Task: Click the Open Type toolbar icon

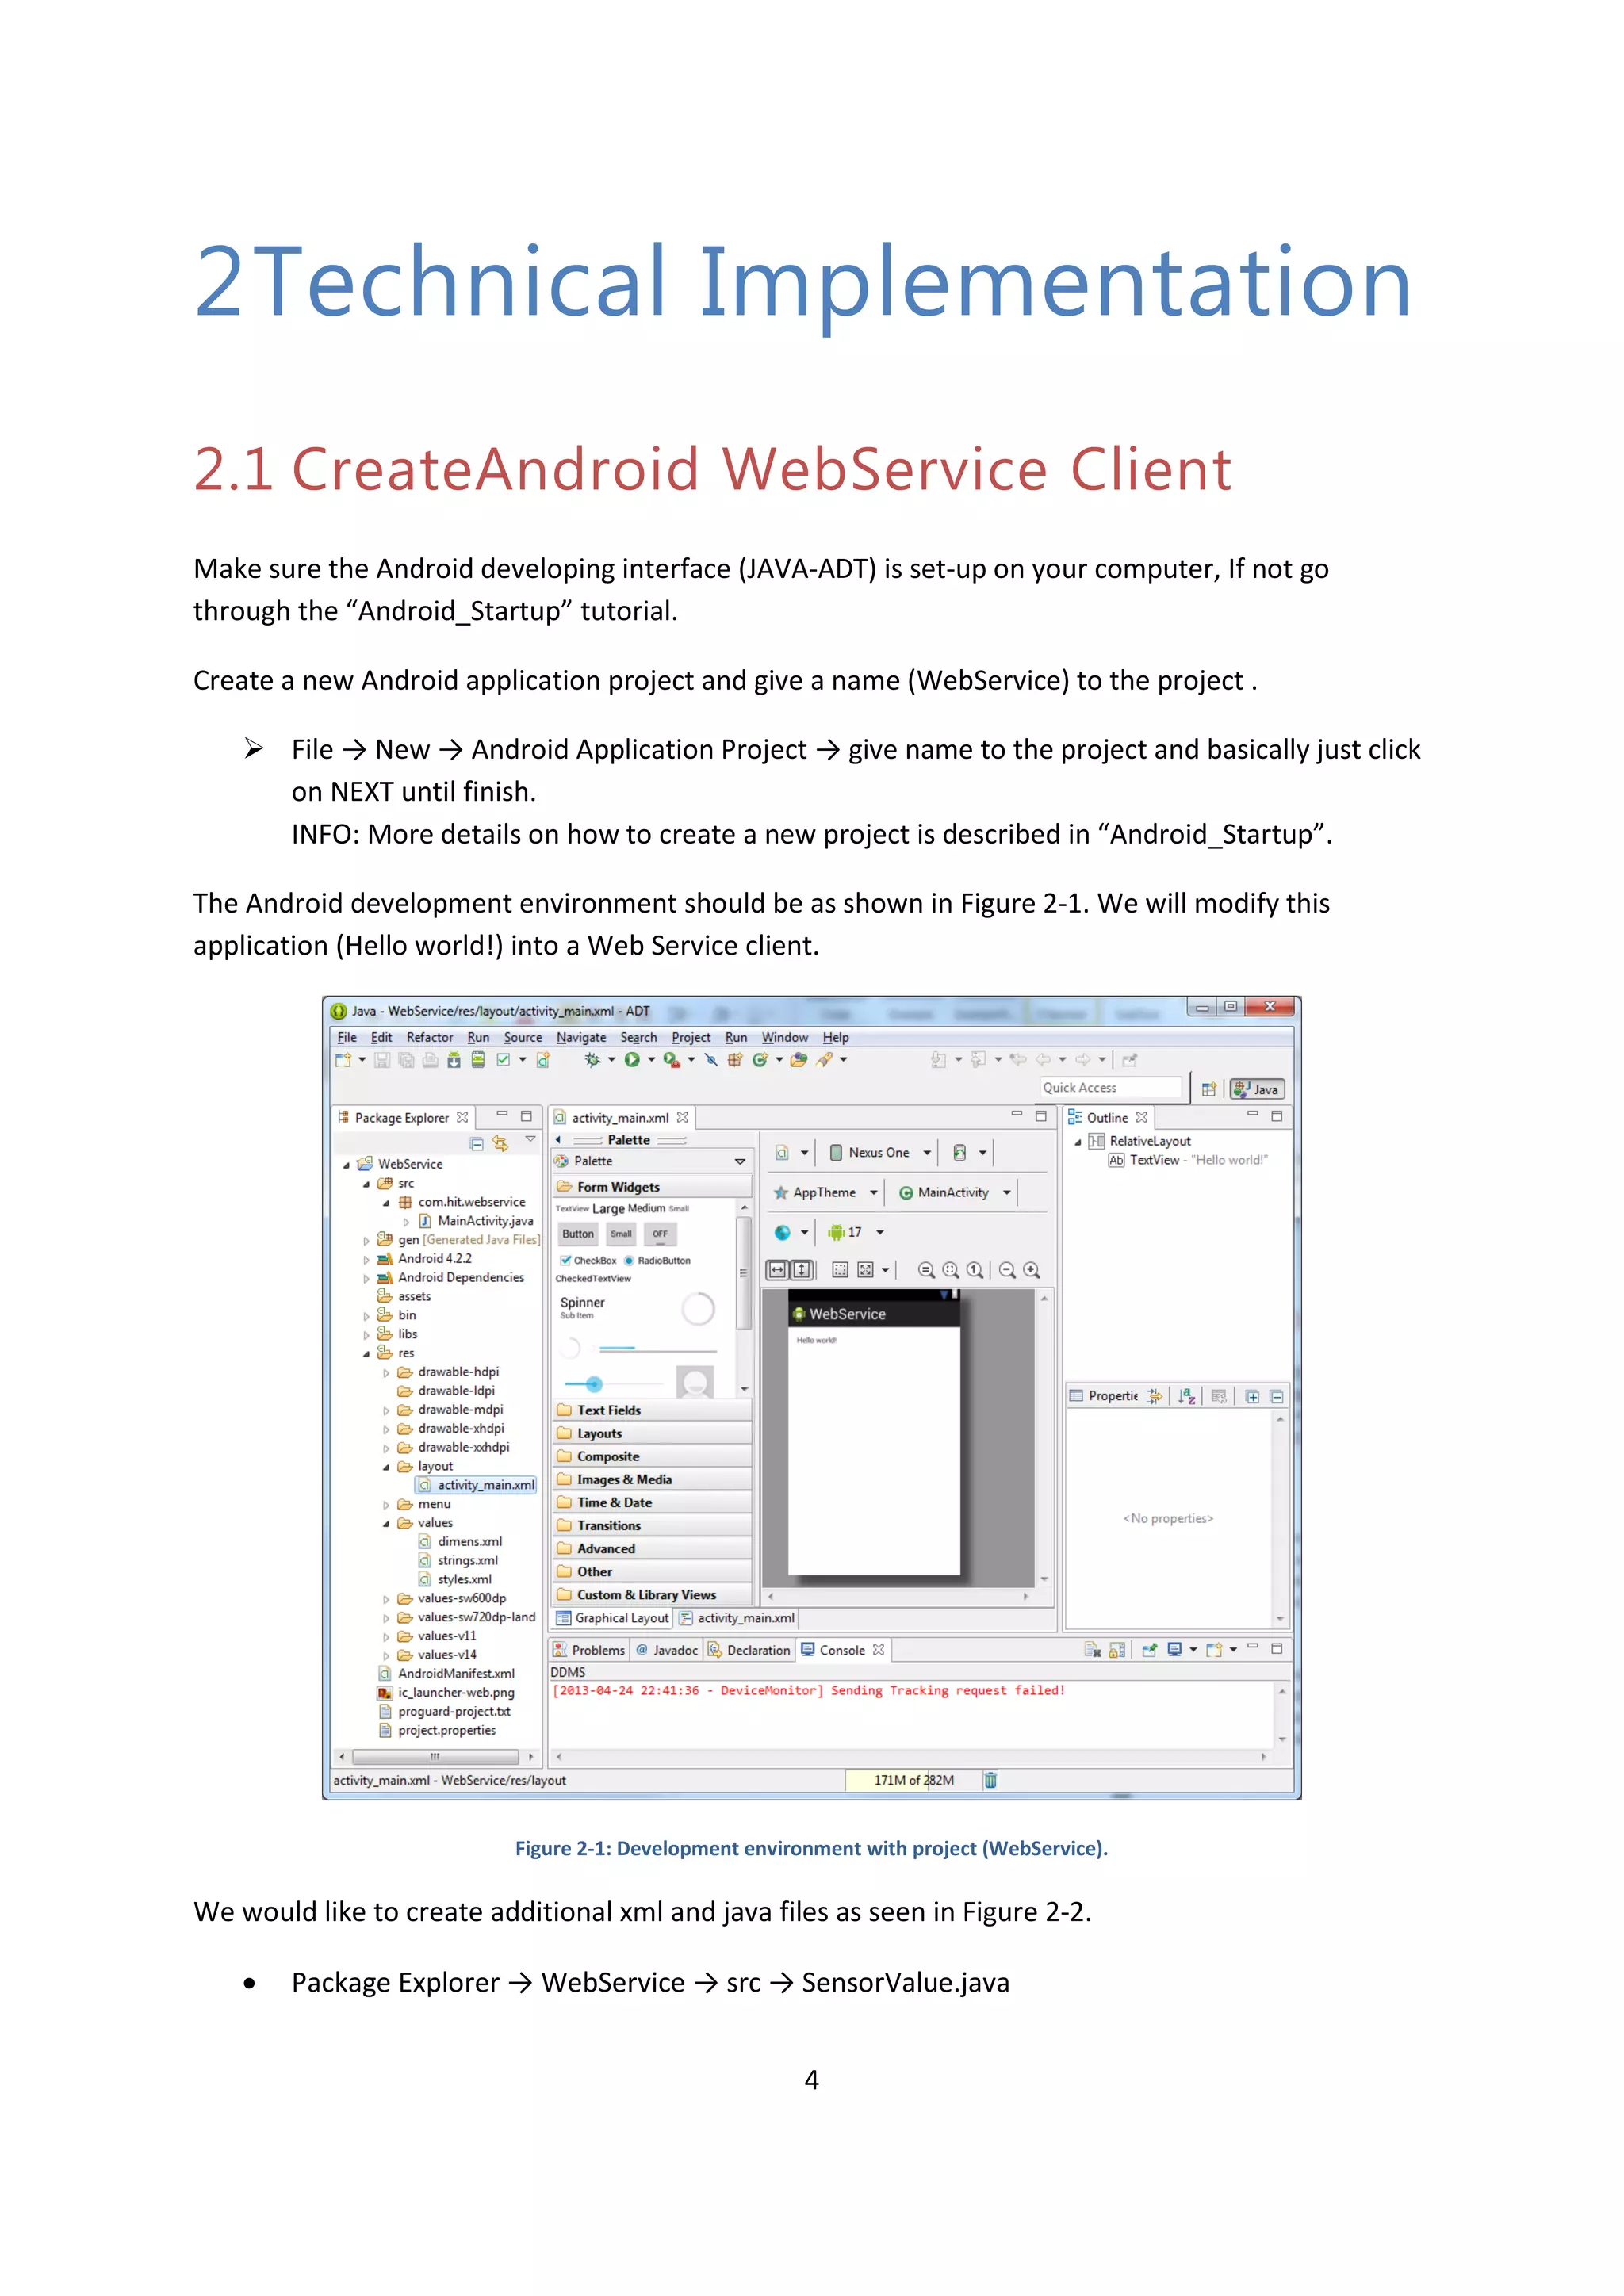Action: tap(799, 1060)
